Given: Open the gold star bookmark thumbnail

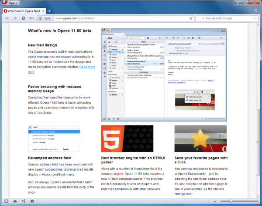Looking at the screenshot, I should 200,138.
